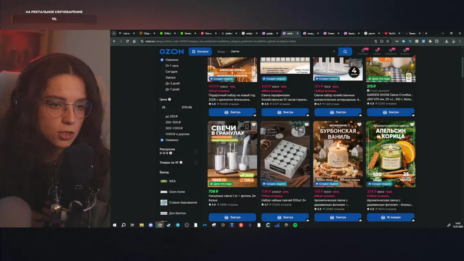This screenshot has width=464, height=261.
Task: Open GARDEN SHOW Свечи Столбик title
Action: pyautogui.click(x=390, y=97)
